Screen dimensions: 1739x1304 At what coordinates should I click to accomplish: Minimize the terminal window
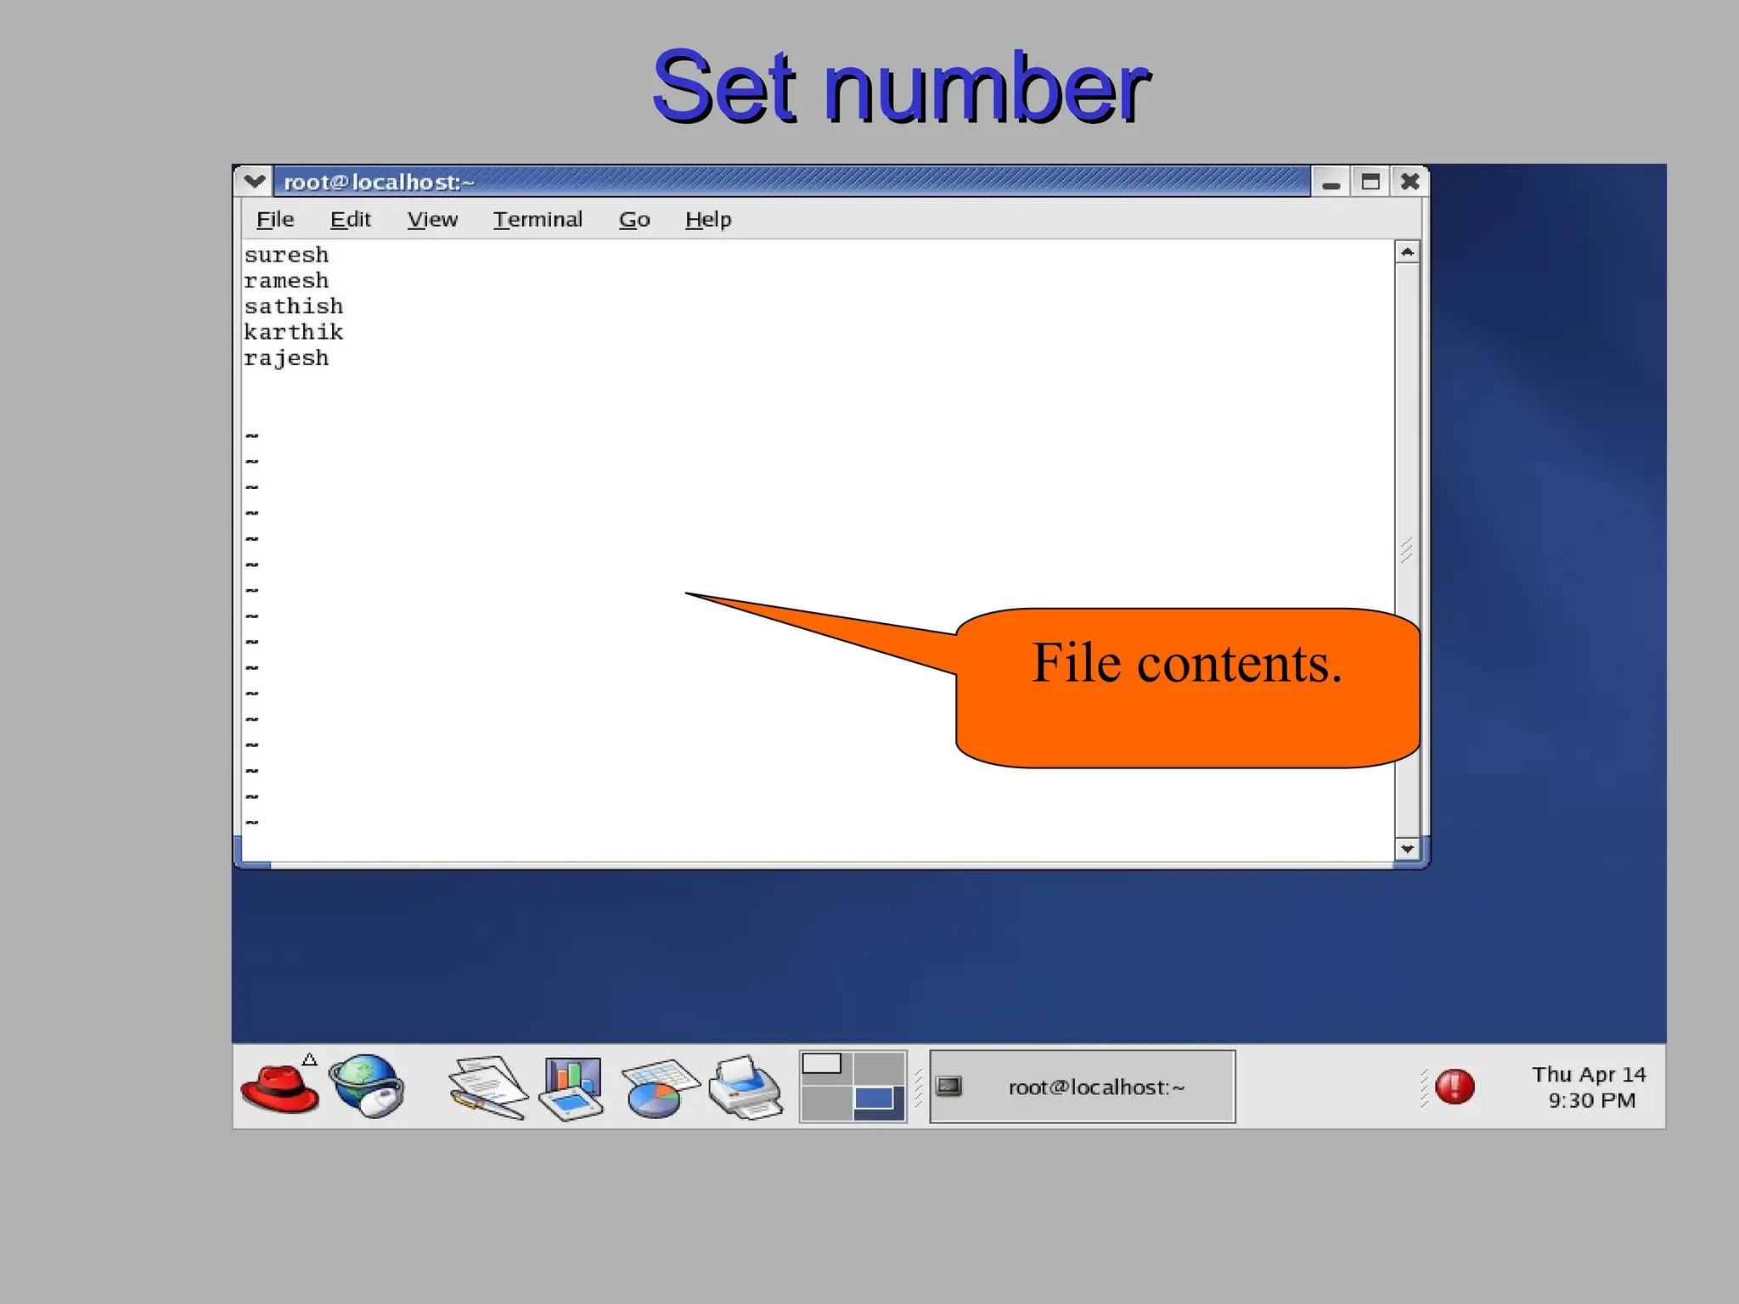(1331, 182)
